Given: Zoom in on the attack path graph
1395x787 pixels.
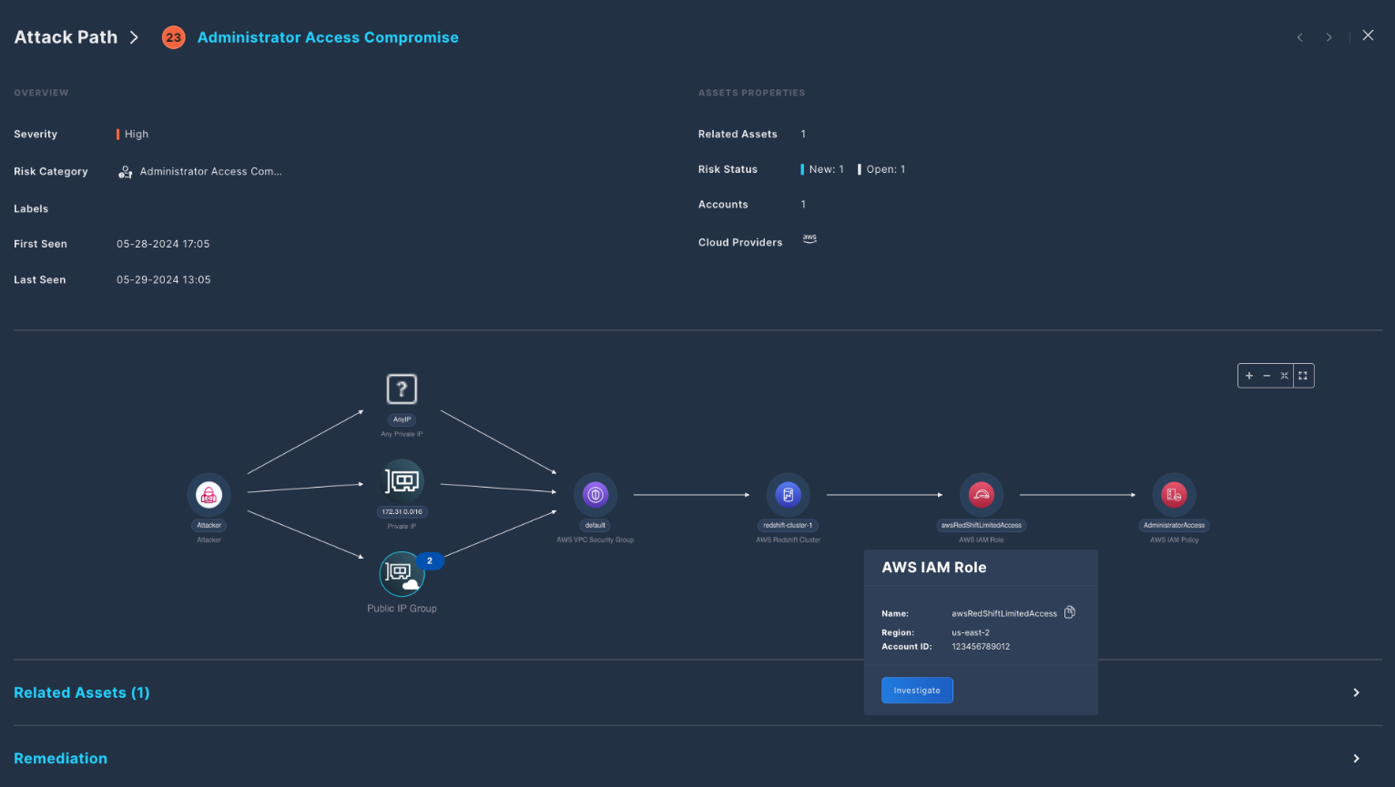Looking at the screenshot, I should coord(1248,376).
